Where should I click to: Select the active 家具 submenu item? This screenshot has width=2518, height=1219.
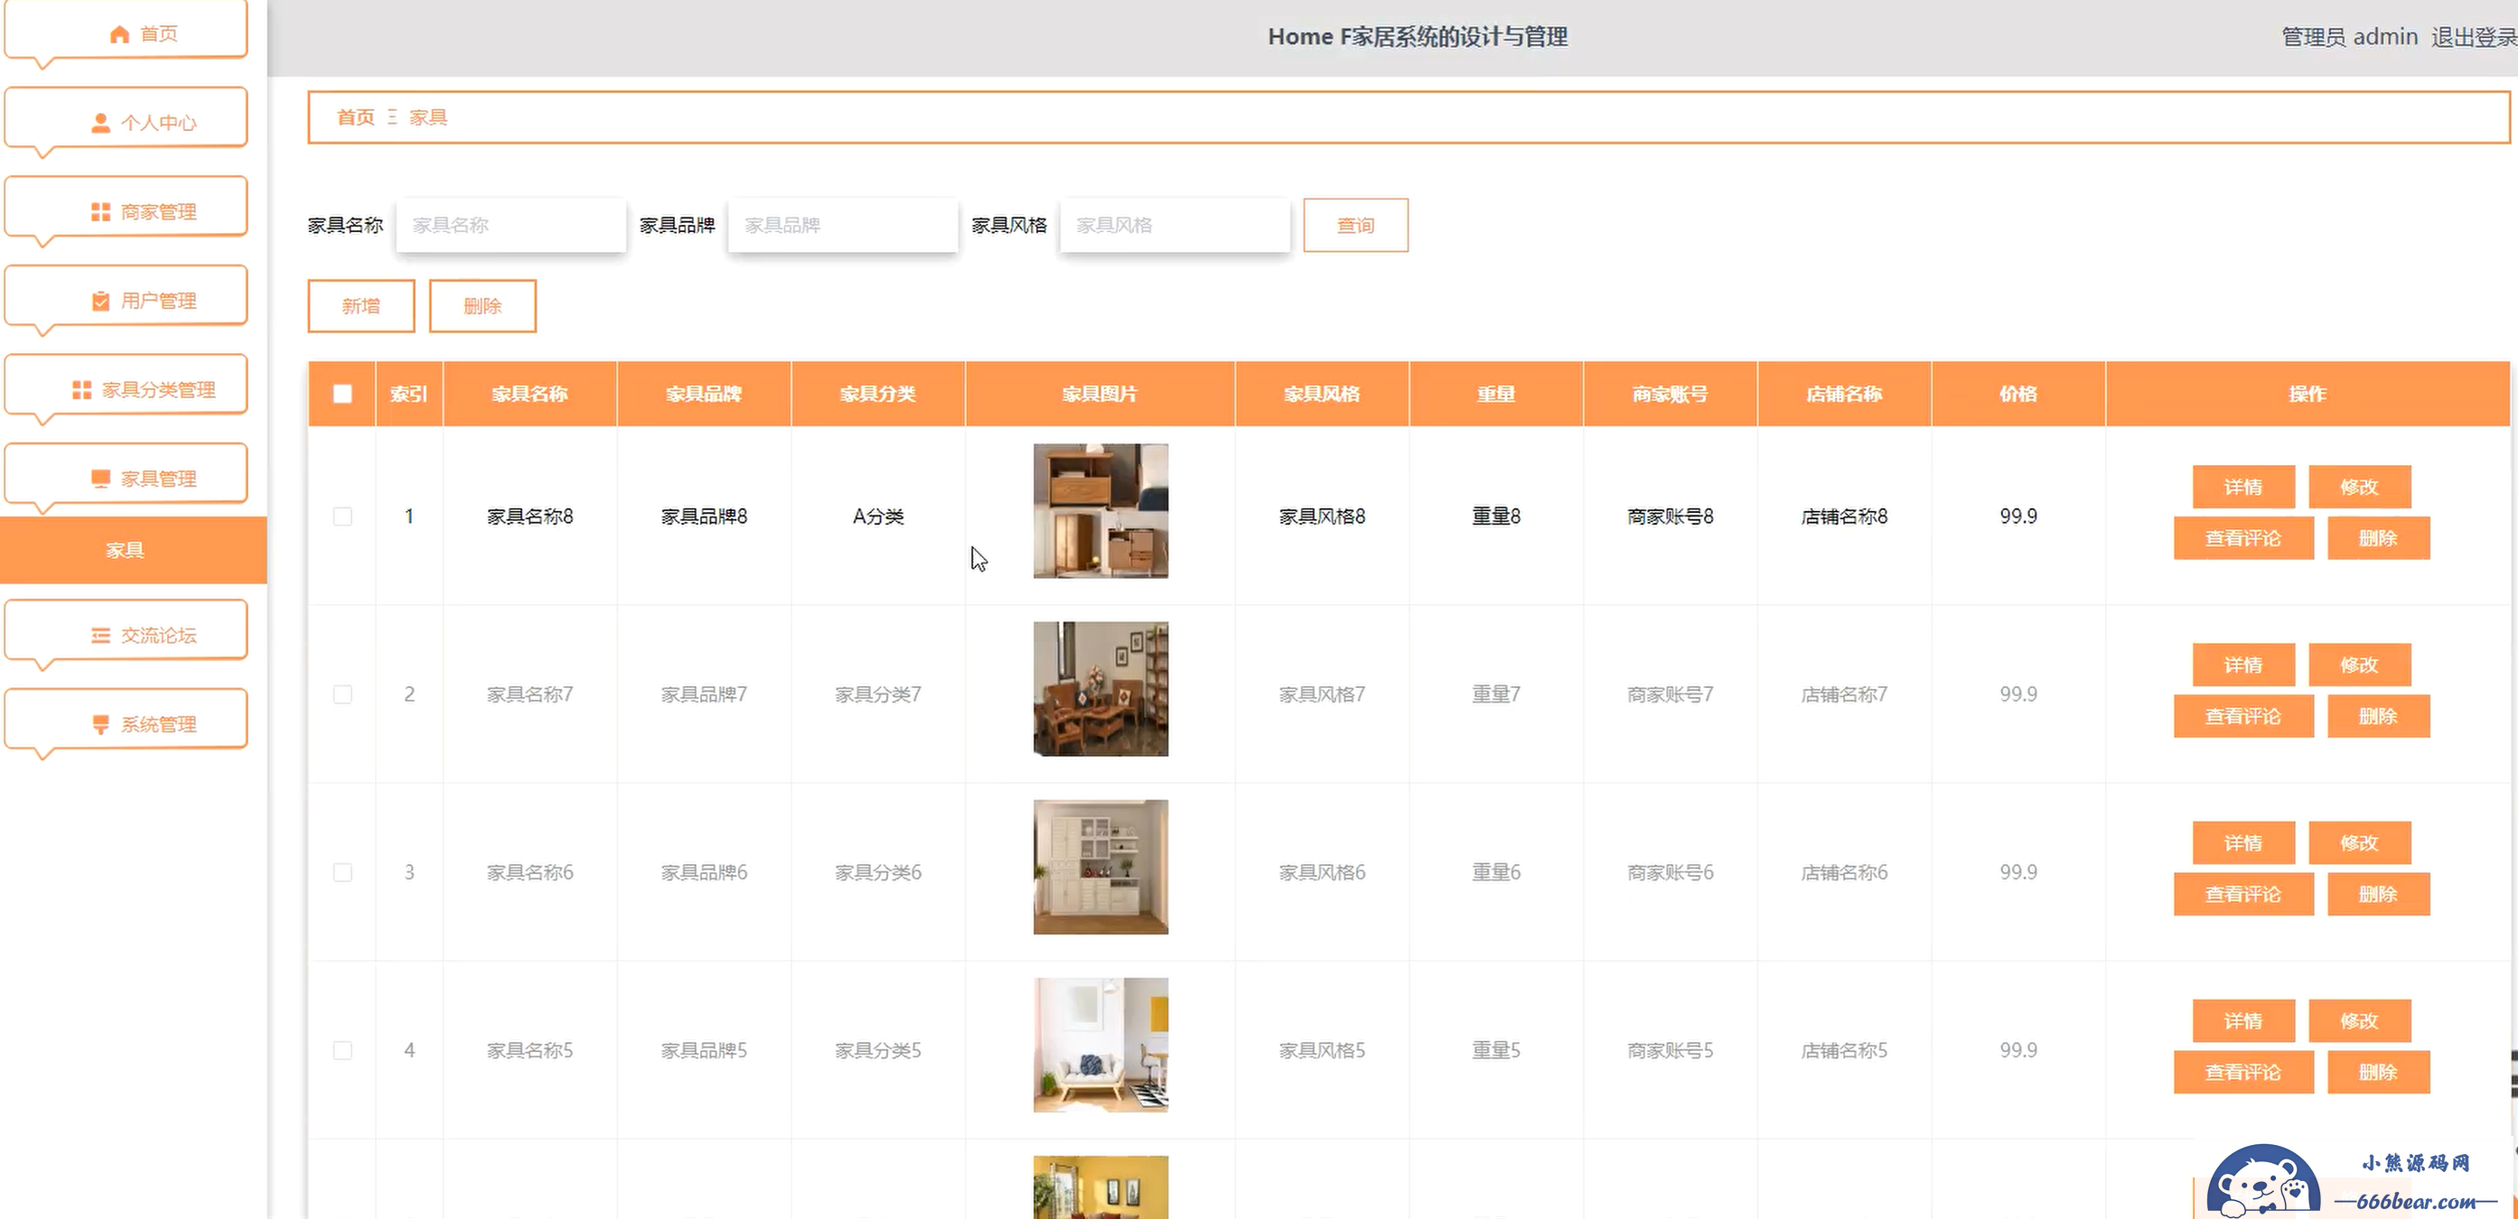[x=133, y=550]
